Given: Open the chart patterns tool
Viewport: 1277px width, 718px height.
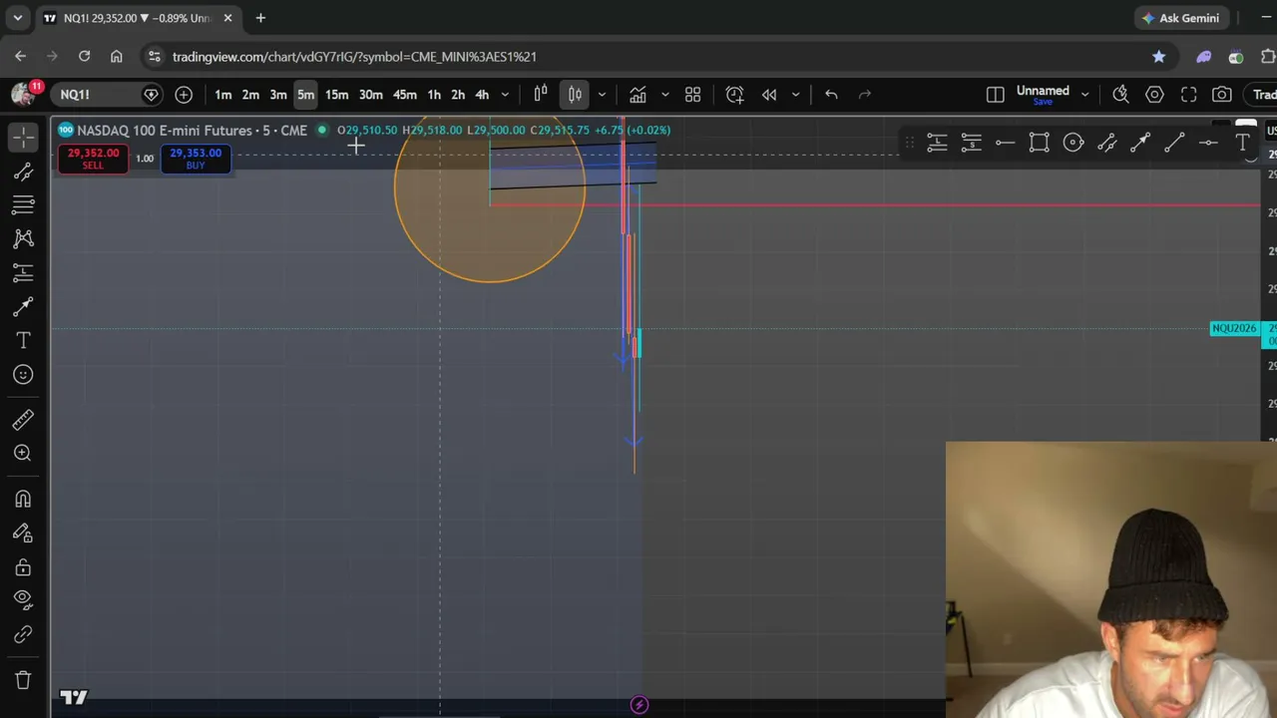Looking at the screenshot, I should click(x=23, y=239).
